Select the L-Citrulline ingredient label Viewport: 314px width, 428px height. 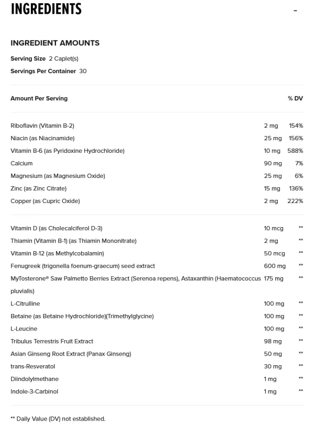(25, 303)
